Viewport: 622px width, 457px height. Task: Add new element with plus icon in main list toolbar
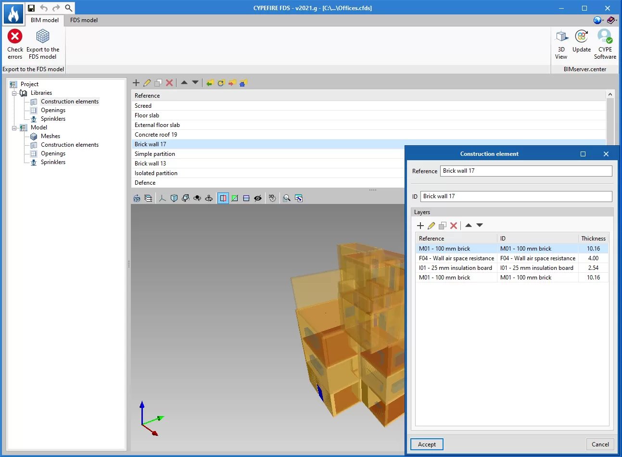[136, 83]
